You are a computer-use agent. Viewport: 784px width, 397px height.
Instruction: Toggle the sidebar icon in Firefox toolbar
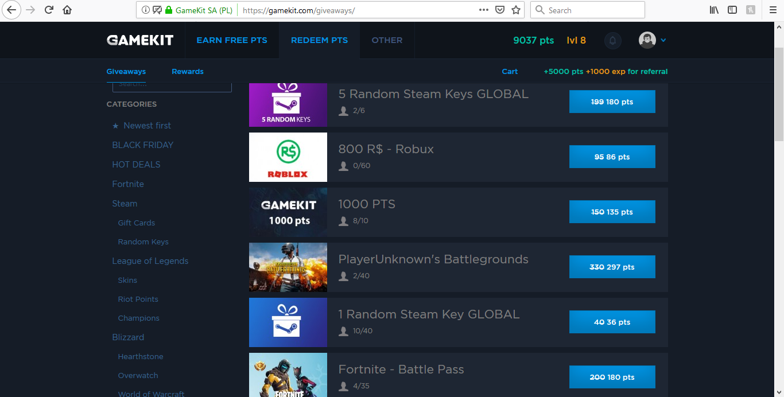(732, 10)
